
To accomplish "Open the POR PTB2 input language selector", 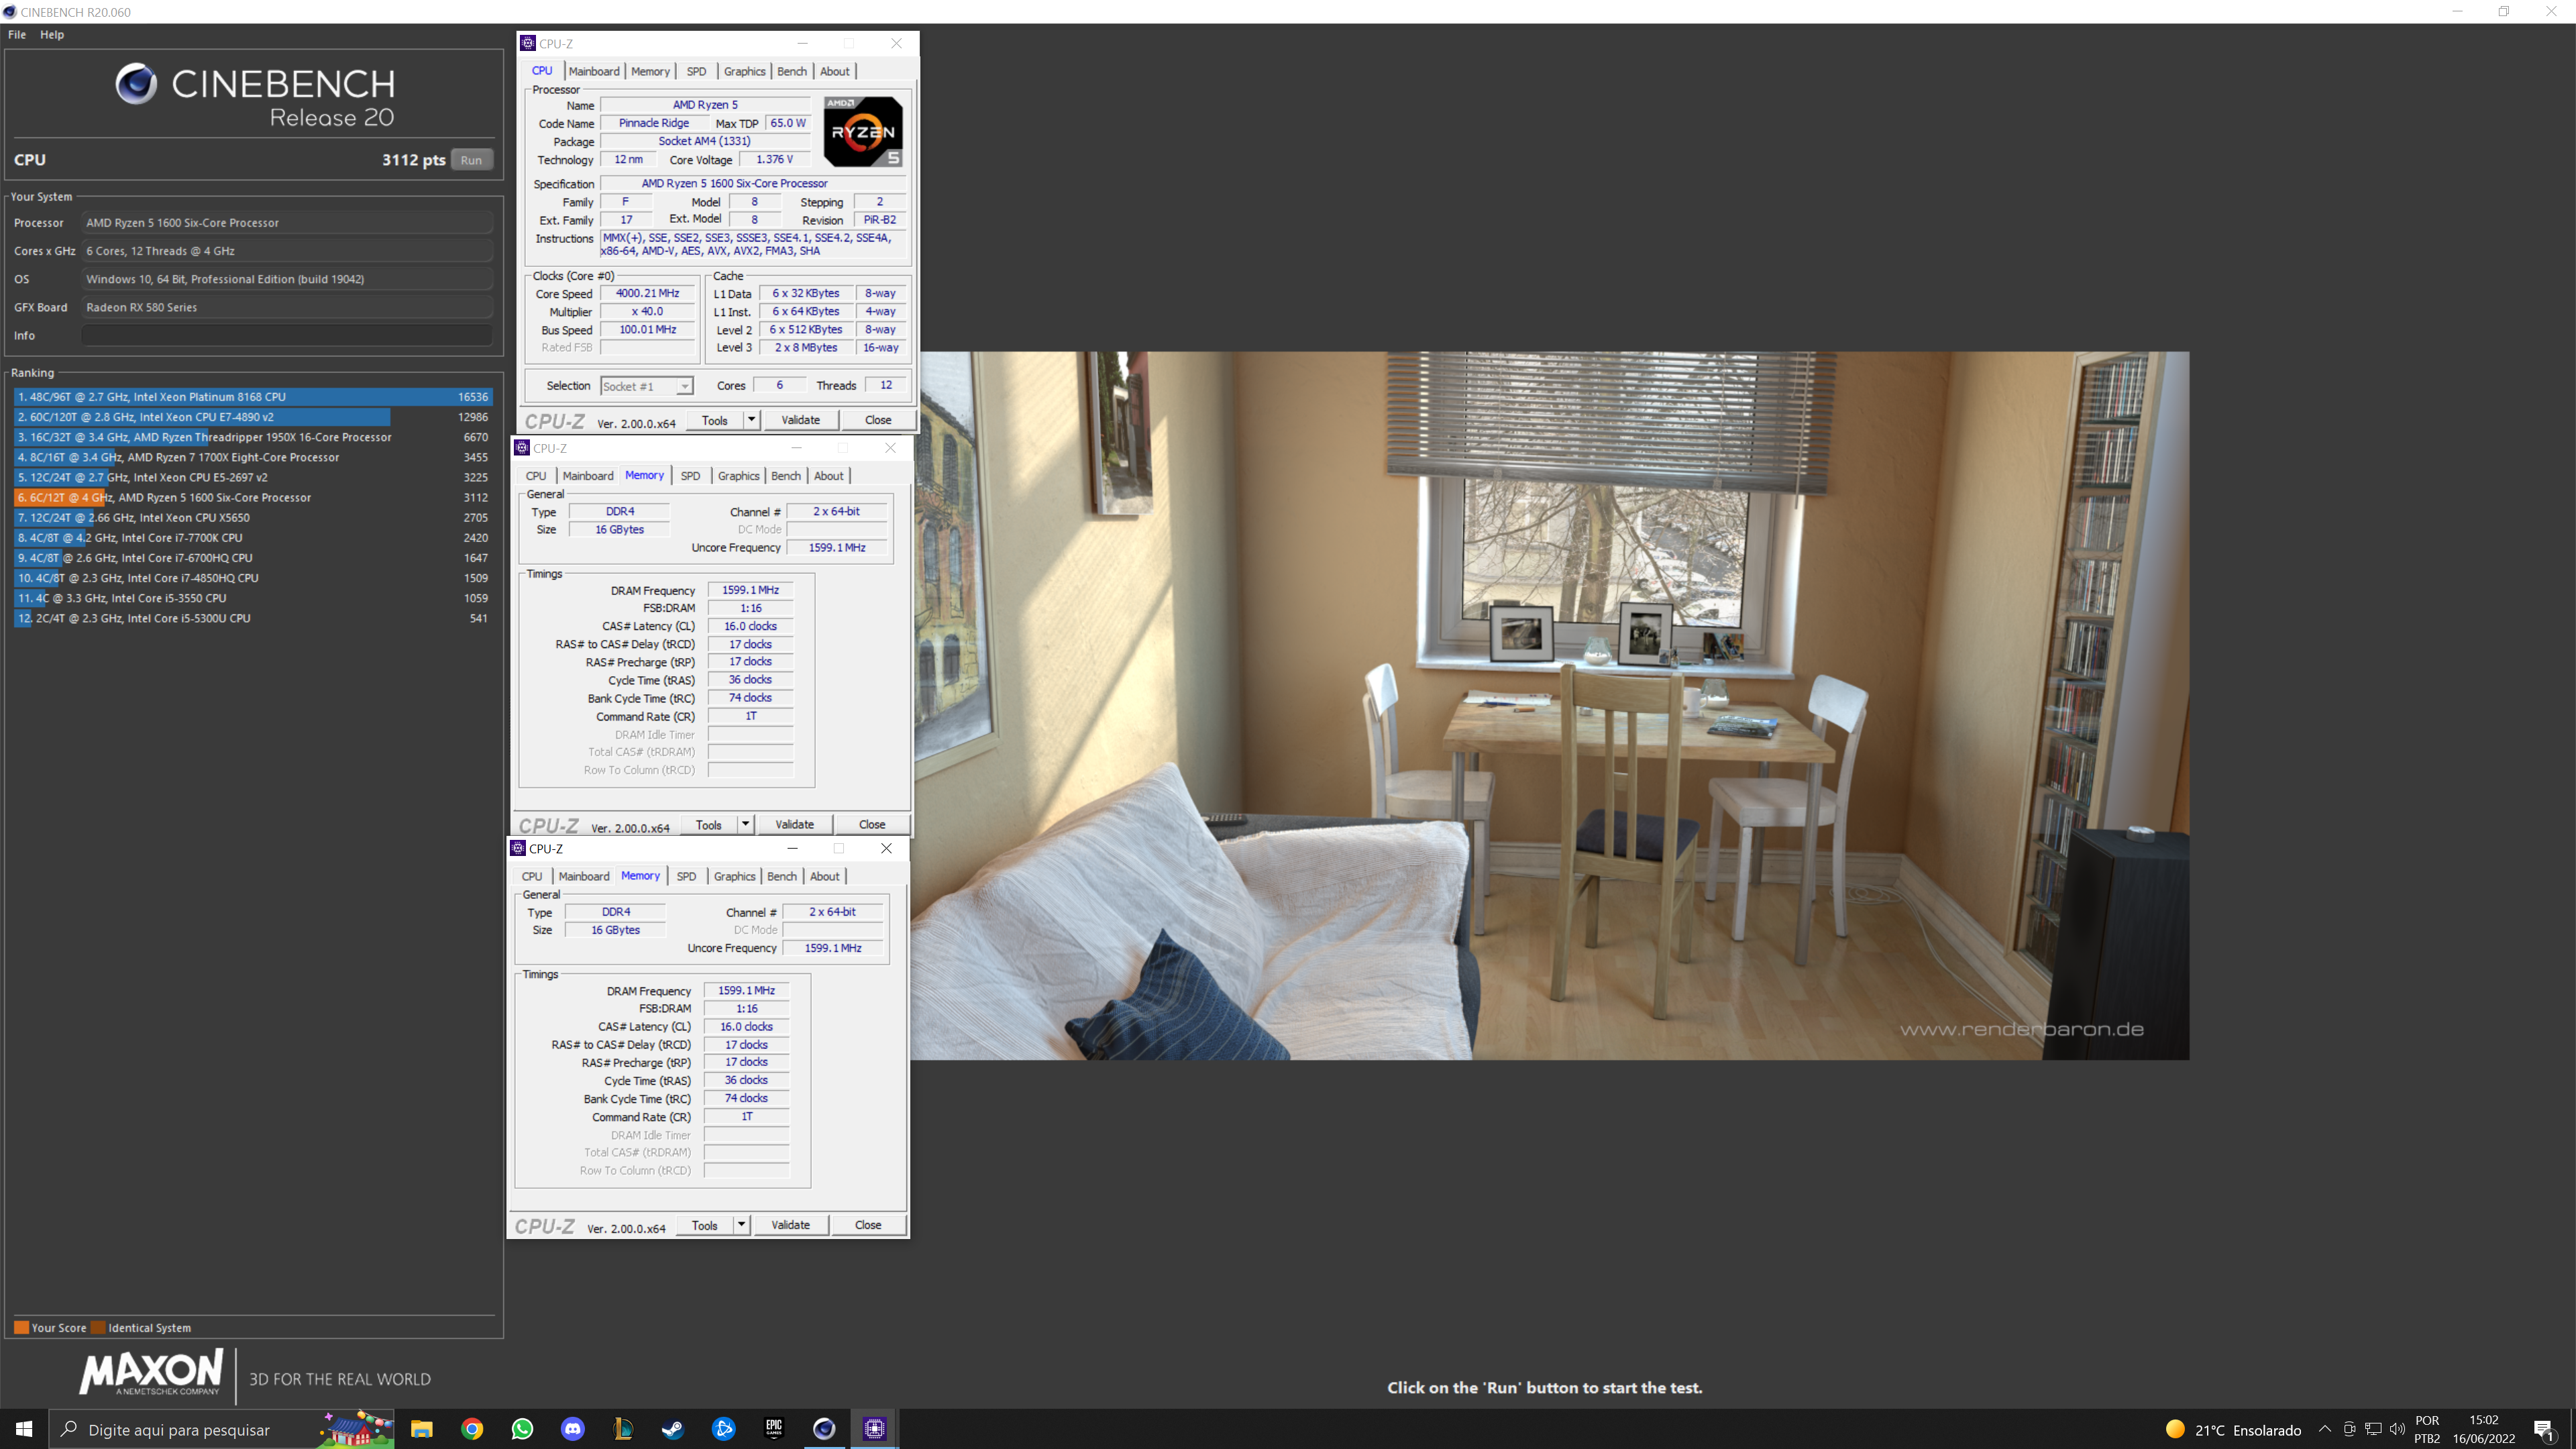I will [2427, 1429].
